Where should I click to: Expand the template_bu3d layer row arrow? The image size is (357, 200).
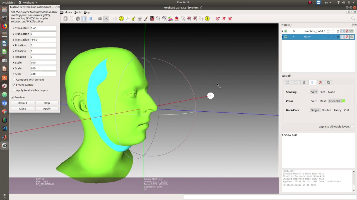click(283, 31)
